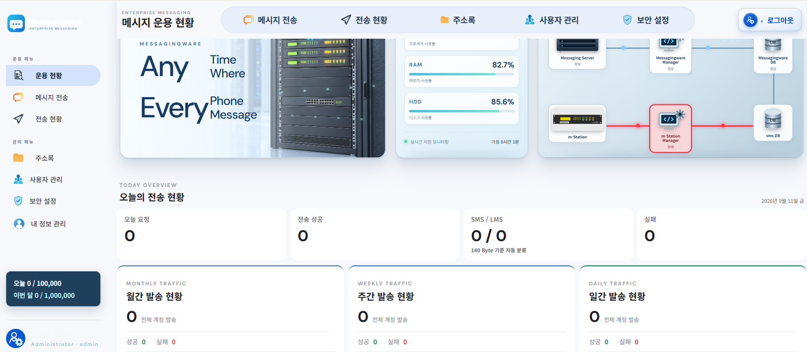Screen dimensions: 807x352
Task: Select the sidebar 사용자 관리 people icon
Action: click(x=18, y=180)
